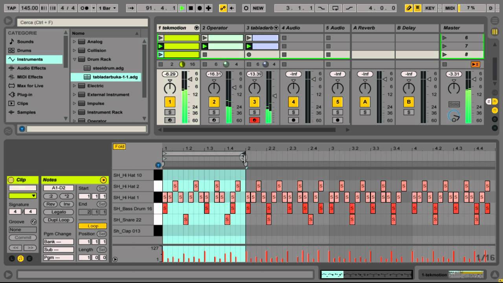The height and width of the screenshot is (283, 503).
Task: Start playback with the green play button
Action: pos(182,8)
